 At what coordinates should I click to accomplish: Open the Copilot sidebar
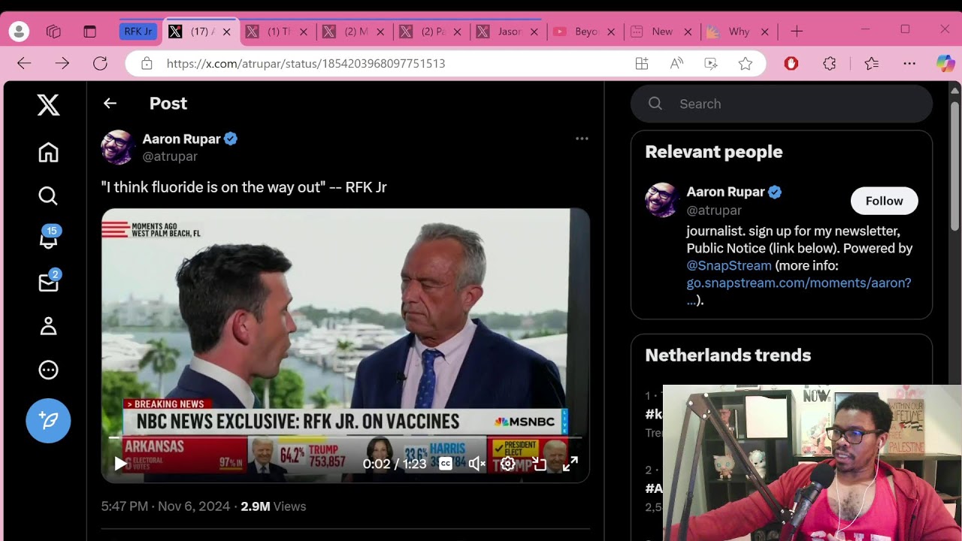945,64
